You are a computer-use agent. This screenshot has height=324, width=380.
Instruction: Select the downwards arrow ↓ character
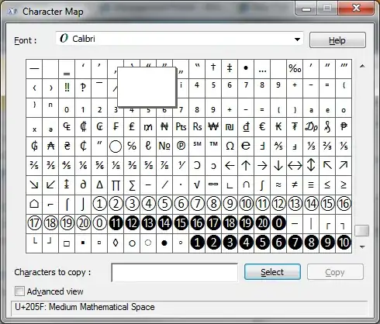pos(278,166)
